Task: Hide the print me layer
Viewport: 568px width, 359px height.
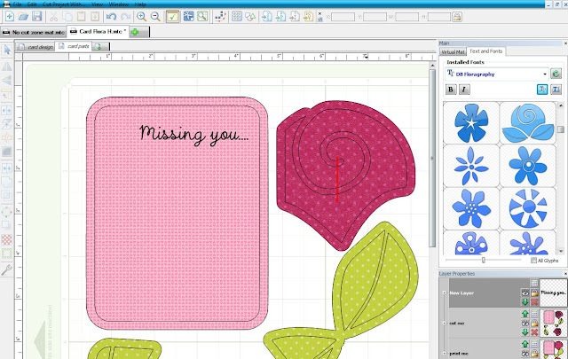Action: point(525,354)
